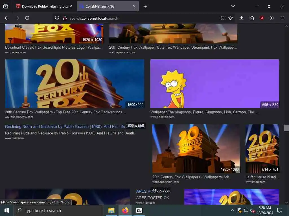Go back to the previous page
Viewport: 289px width, 216px height.
(7, 18)
